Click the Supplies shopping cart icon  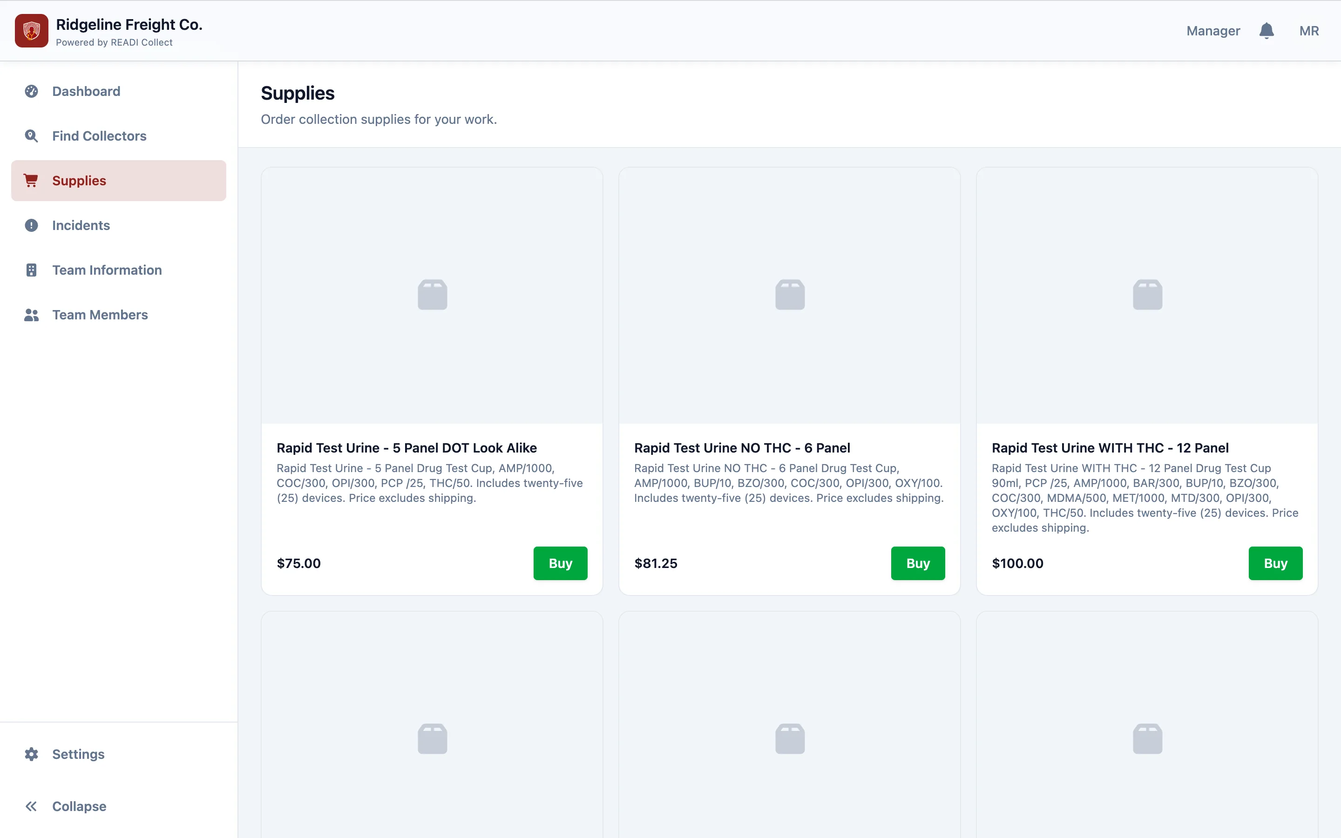[31, 181]
